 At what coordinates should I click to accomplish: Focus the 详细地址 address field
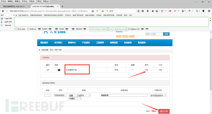coord(124,95)
